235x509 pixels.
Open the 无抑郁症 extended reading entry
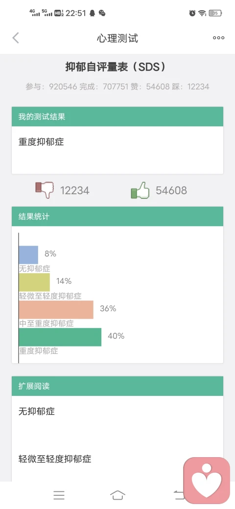tap(37, 411)
